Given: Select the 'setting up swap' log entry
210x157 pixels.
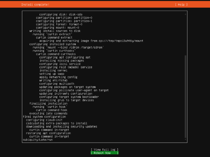Looking at the screenshot, I should pyautogui.click(x=52, y=74).
